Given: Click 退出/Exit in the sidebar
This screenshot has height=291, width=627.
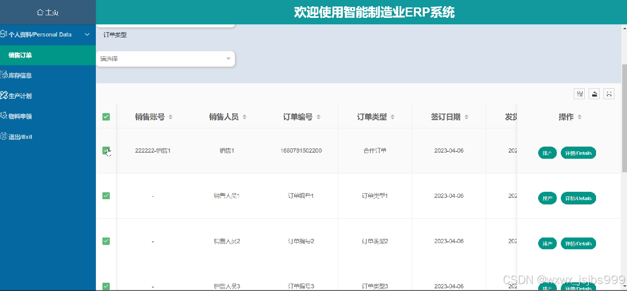Looking at the screenshot, I should (x=48, y=137).
